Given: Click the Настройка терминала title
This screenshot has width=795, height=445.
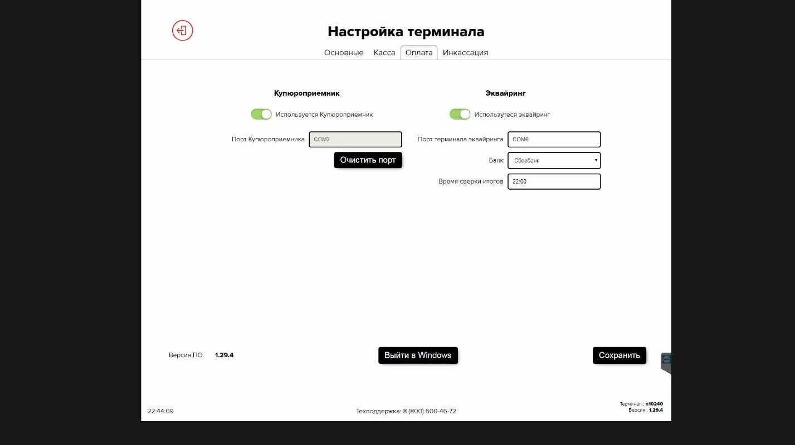Looking at the screenshot, I should [x=406, y=32].
